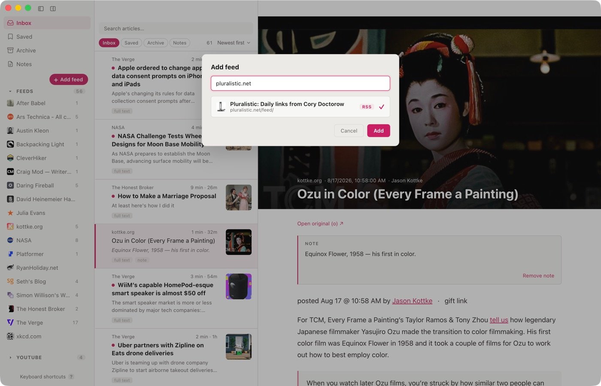This screenshot has height=386, width=601.
Task: Open the WiiM smart speaker thumbnail
Action: coord(239,286)
